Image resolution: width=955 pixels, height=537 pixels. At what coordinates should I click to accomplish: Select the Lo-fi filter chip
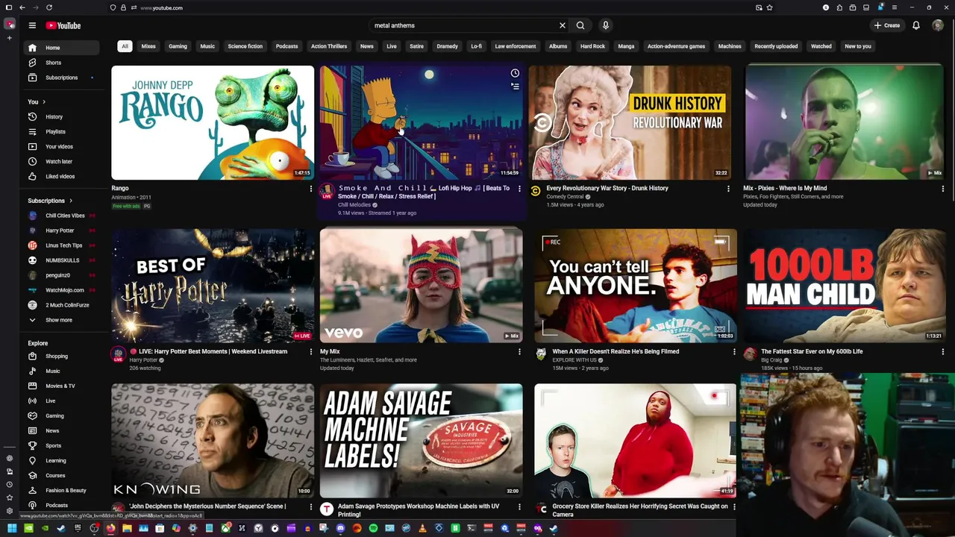point(476,46)
